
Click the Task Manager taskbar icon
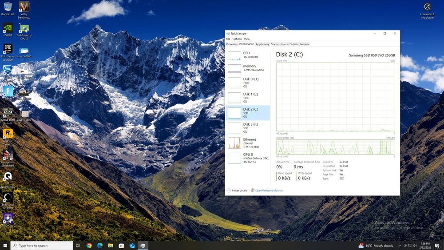pos(143,246)
